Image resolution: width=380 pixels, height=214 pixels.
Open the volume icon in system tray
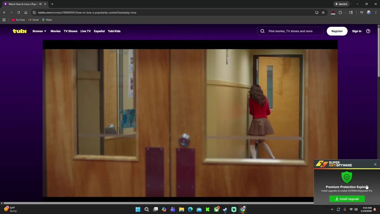pyautogui.click(x=356, y=210)
